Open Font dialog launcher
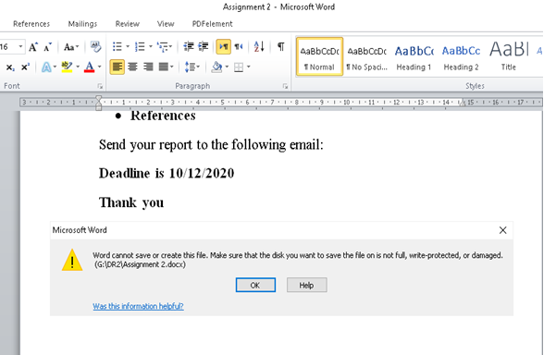The width and height of the screenshot is (556, 355). click(100, 86)
